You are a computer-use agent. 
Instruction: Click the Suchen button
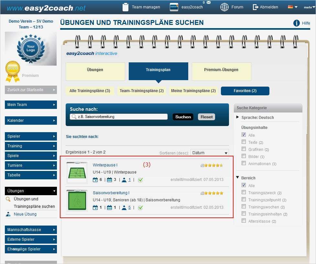tap(183, 117)
